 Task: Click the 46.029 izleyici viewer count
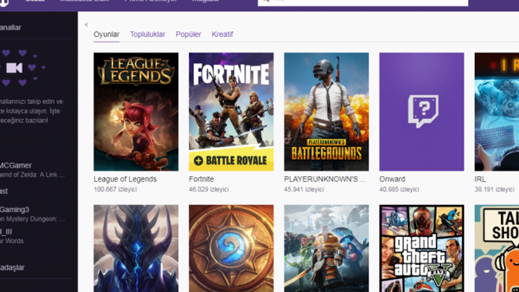coord(209,189)
